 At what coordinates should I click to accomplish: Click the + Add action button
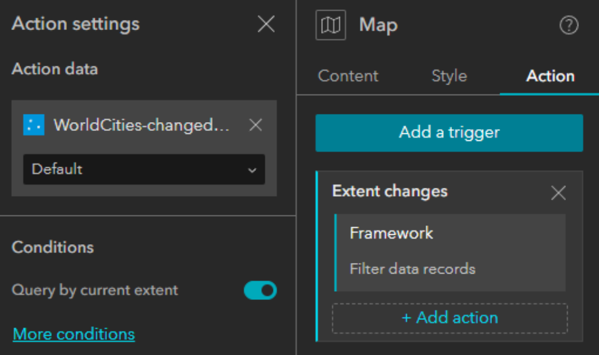(x=449, y=317)
